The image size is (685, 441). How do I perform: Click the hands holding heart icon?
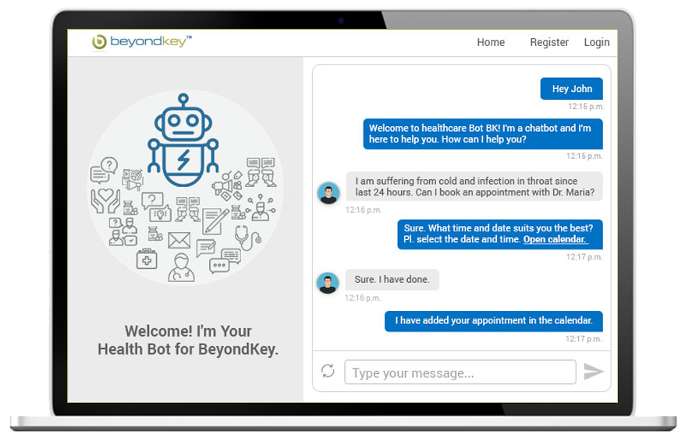pyautogui.click(x=105, y=201)
